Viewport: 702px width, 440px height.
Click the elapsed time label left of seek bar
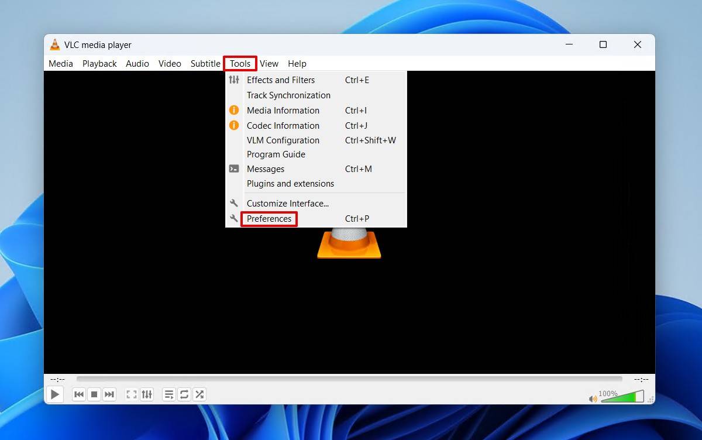(x=57, y=379)
